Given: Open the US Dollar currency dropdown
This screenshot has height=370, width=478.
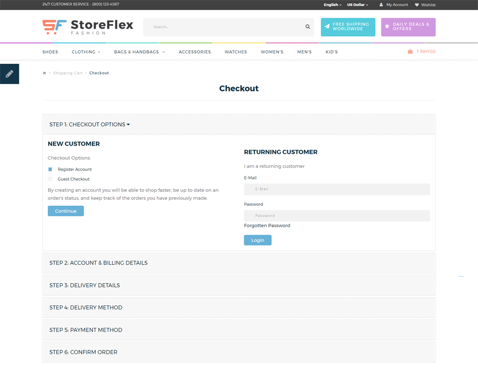Looking at the screenshot, I should pos(357,5).
